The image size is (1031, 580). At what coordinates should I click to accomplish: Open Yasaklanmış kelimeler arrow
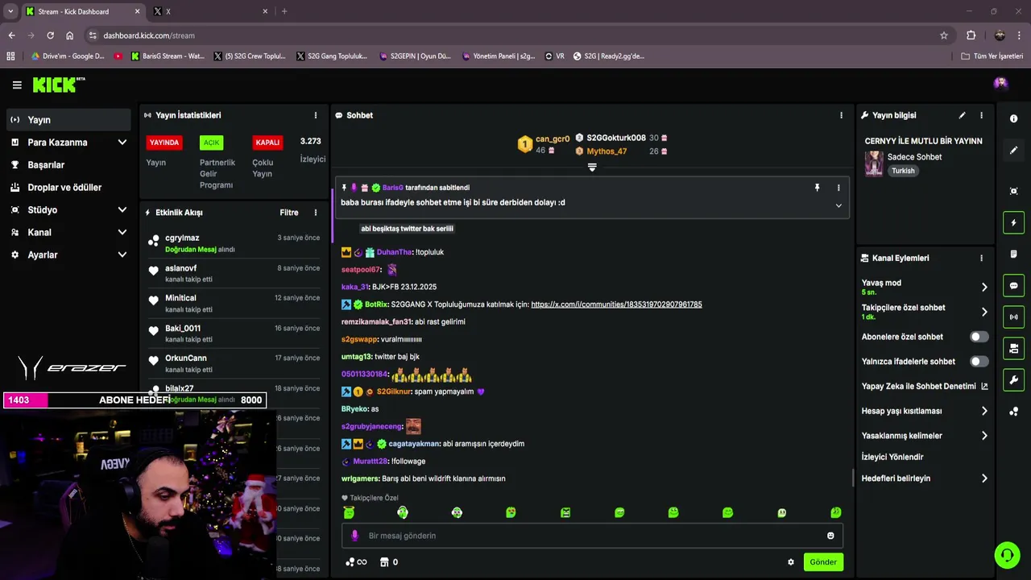pos(984,436)
